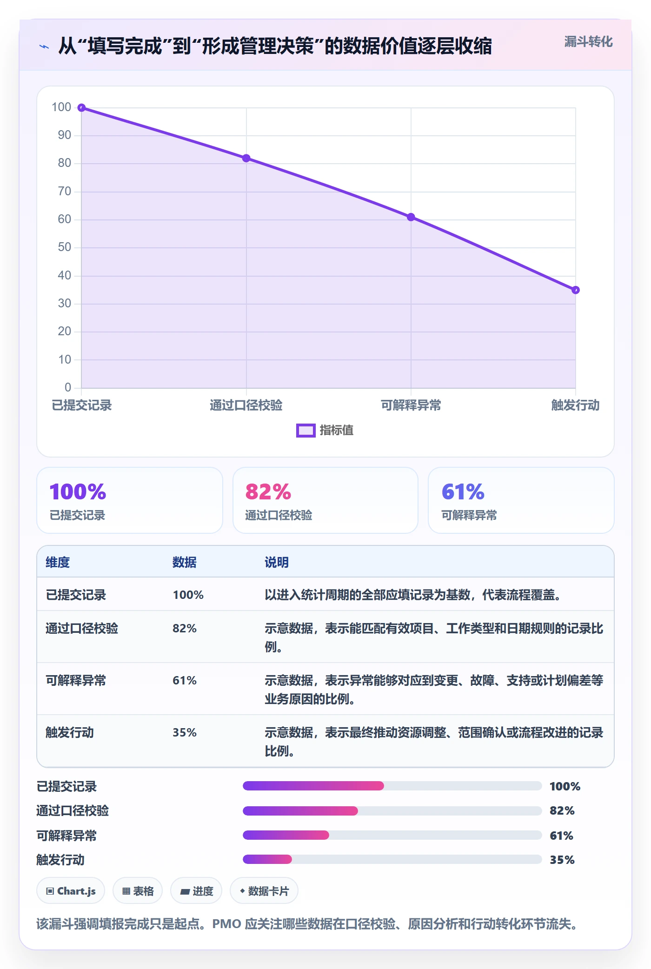Click the chart point at 触发行动 (35)
This screenshot has height=969, width=651.
(x=576, y=290)
